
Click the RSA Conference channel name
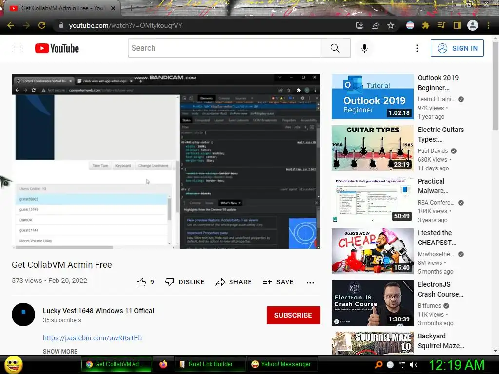tap(436, 202)
